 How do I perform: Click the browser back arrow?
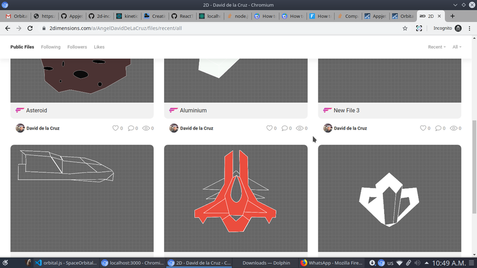[8, 28]
